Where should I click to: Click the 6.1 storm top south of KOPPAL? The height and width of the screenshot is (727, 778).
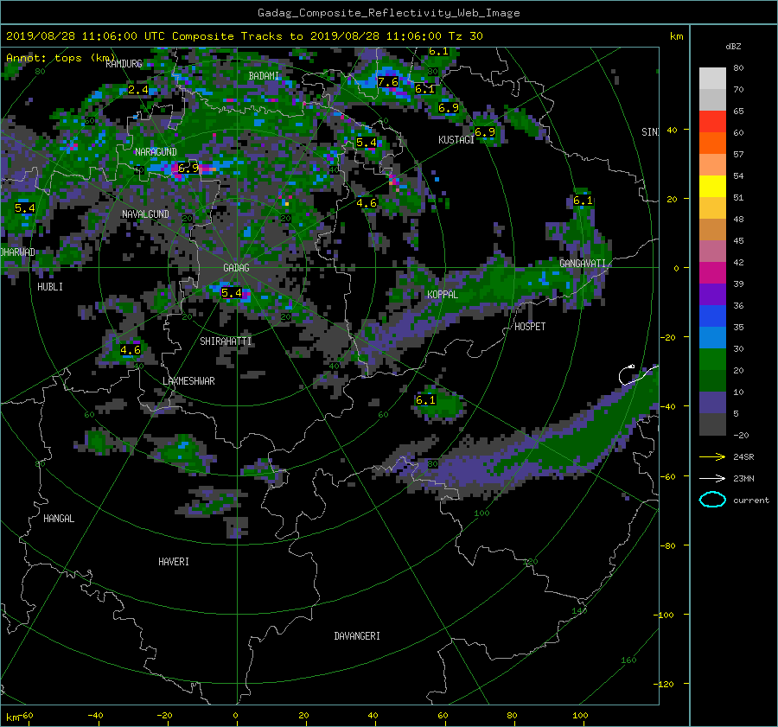[x=425, y=400]
